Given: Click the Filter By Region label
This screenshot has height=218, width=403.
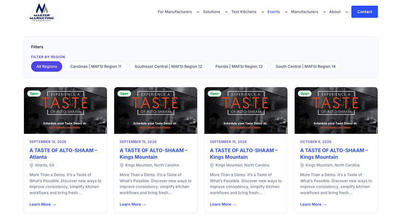Looking at the screenshot, I should coord(48,57).
